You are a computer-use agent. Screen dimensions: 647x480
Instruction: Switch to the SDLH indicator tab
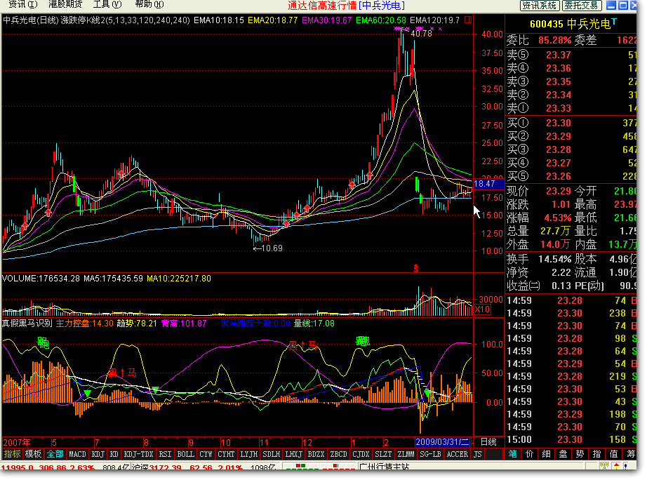pos(271,454)
